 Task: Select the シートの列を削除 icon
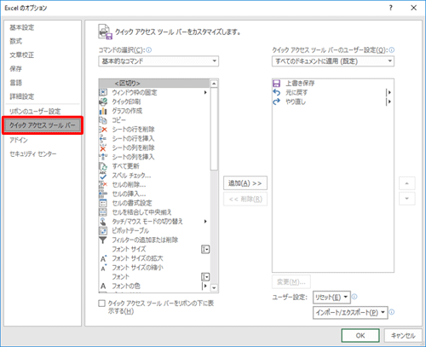(x=103, y=147)
